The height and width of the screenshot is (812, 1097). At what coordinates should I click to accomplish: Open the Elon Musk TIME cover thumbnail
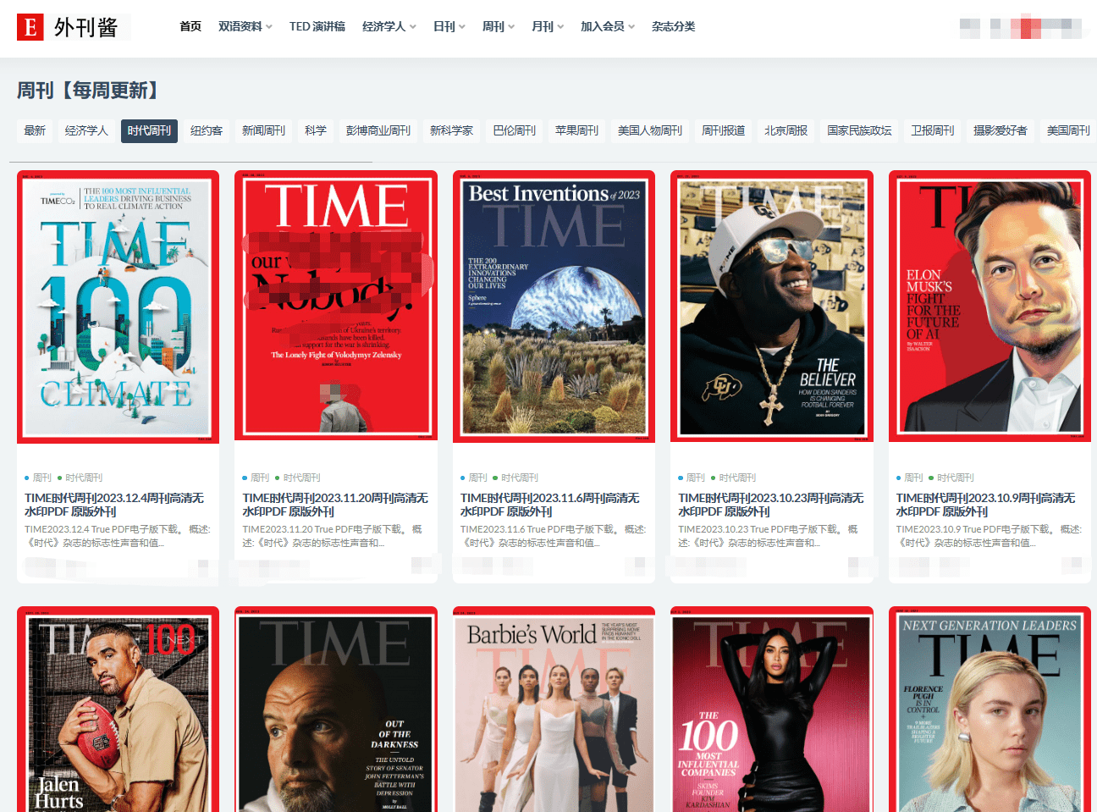click(990, 307)
